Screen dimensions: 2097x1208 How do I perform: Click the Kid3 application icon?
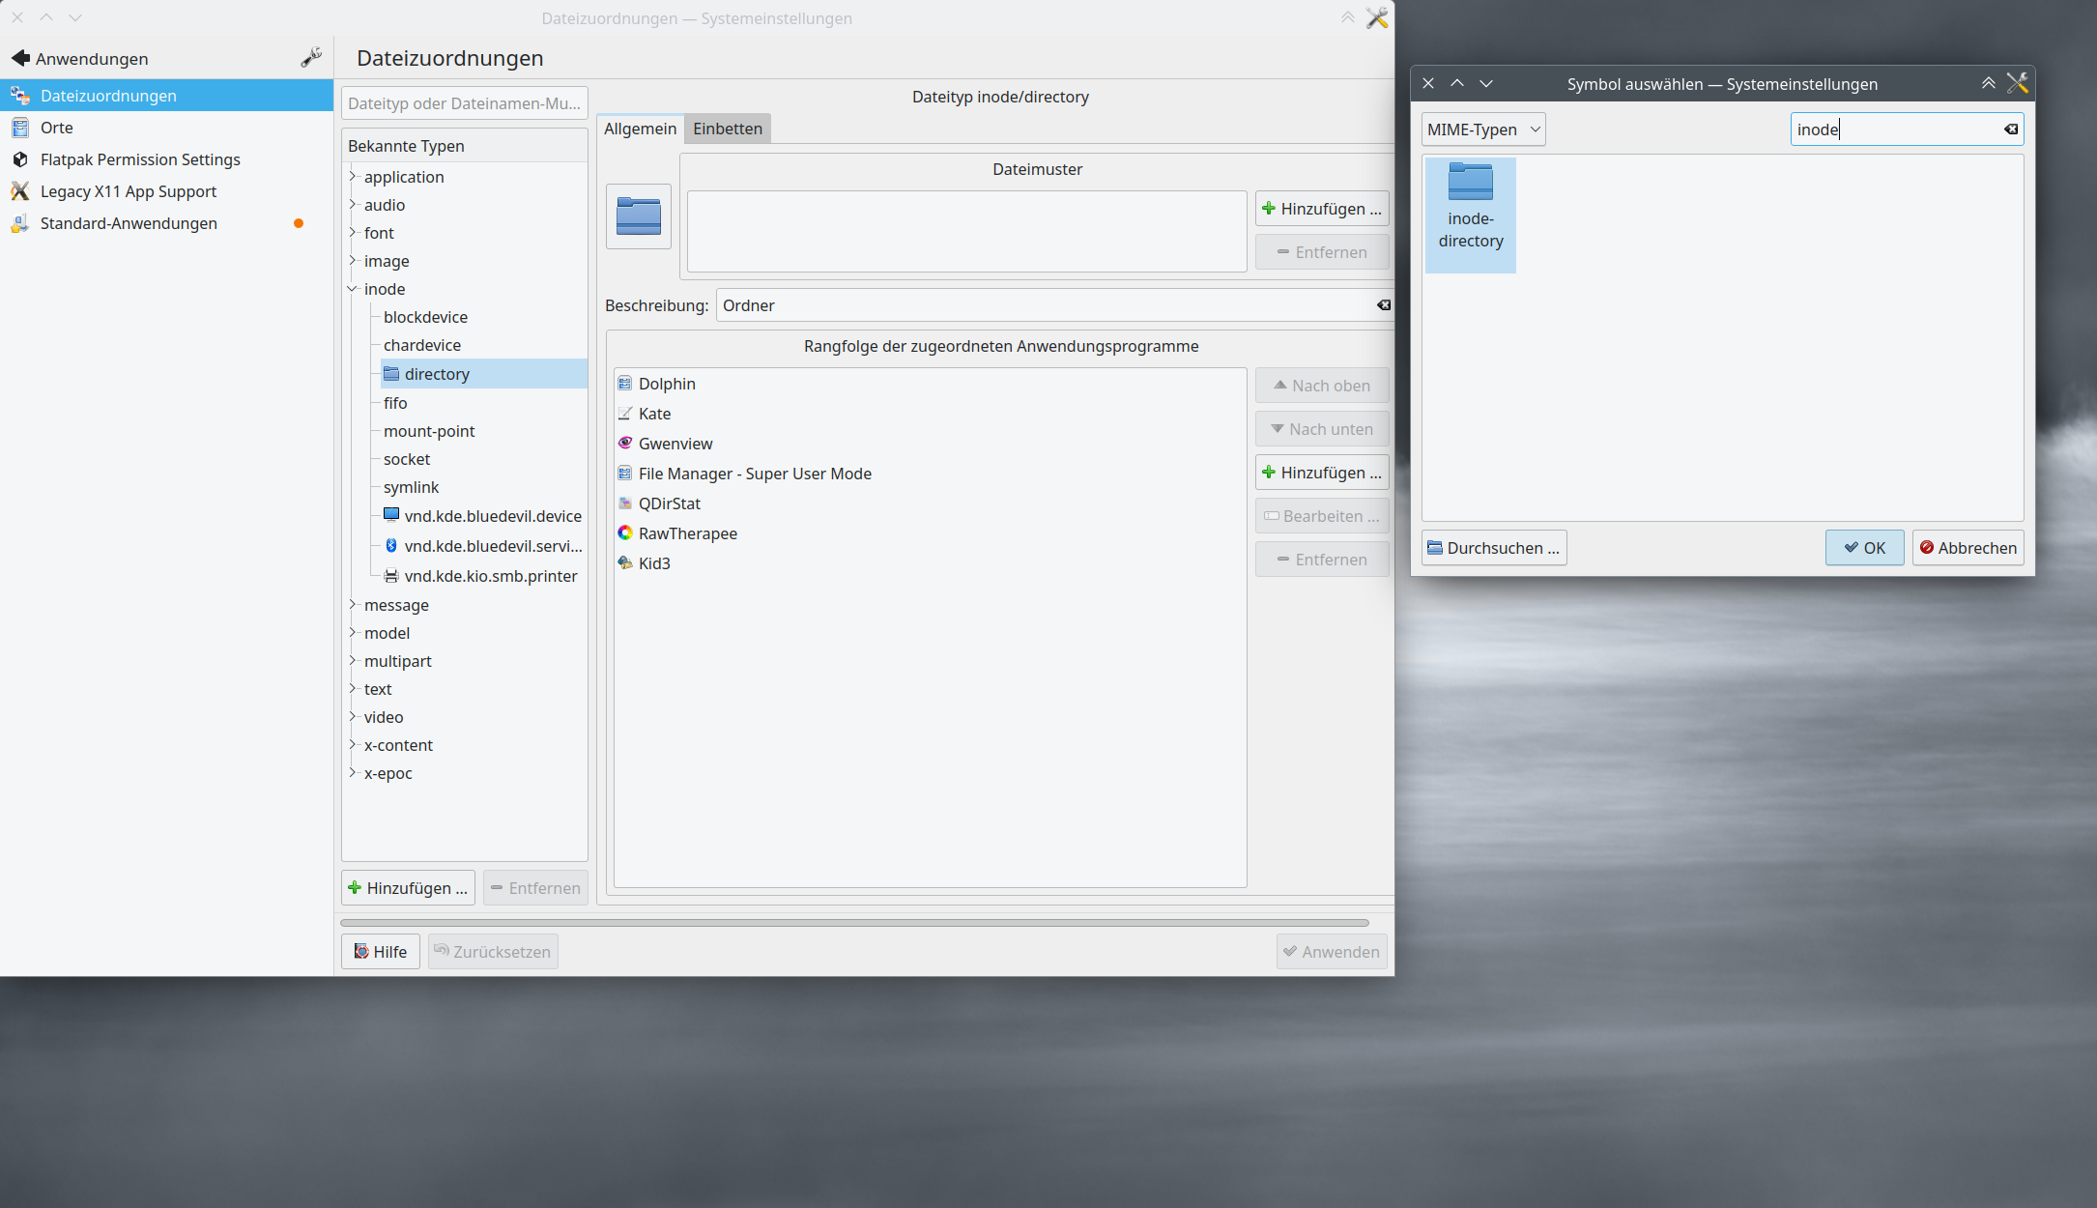625,563
